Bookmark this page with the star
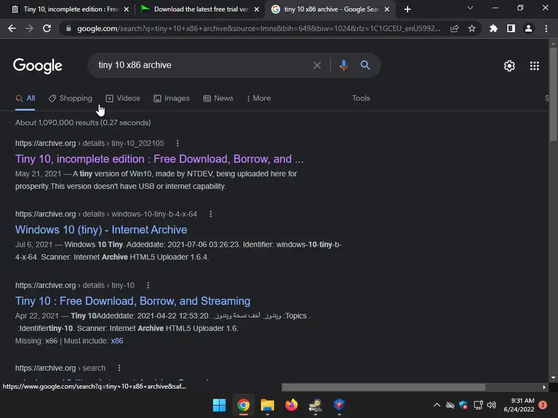 (x=472, y=28)
